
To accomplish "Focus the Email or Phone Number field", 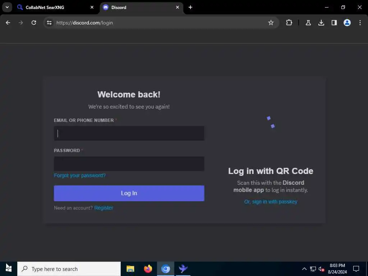I will (x=129, y=133).
